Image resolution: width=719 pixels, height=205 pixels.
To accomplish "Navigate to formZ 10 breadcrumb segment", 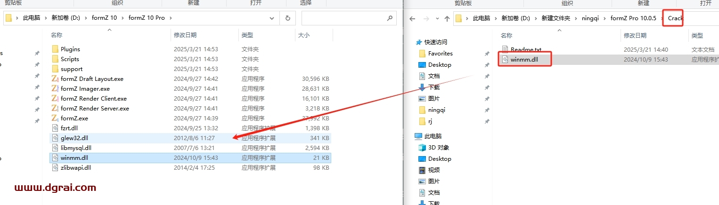I will pos(106,18).
